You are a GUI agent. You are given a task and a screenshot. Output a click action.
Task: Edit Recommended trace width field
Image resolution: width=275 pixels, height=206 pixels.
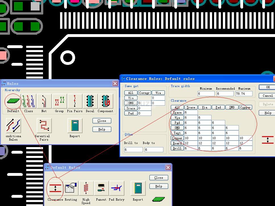[x=225, y=94]
